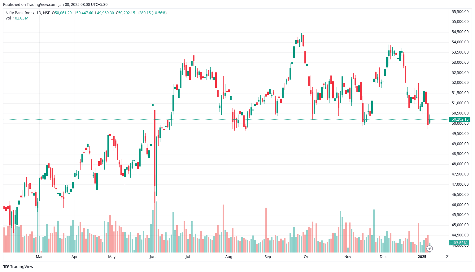Click the Jul label on time axis

188,257
